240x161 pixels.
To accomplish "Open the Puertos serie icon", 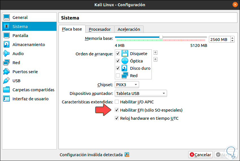I will (7, 71).
